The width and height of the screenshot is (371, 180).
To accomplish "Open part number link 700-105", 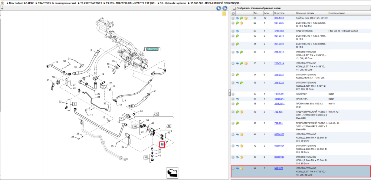I will coord(278,112).
